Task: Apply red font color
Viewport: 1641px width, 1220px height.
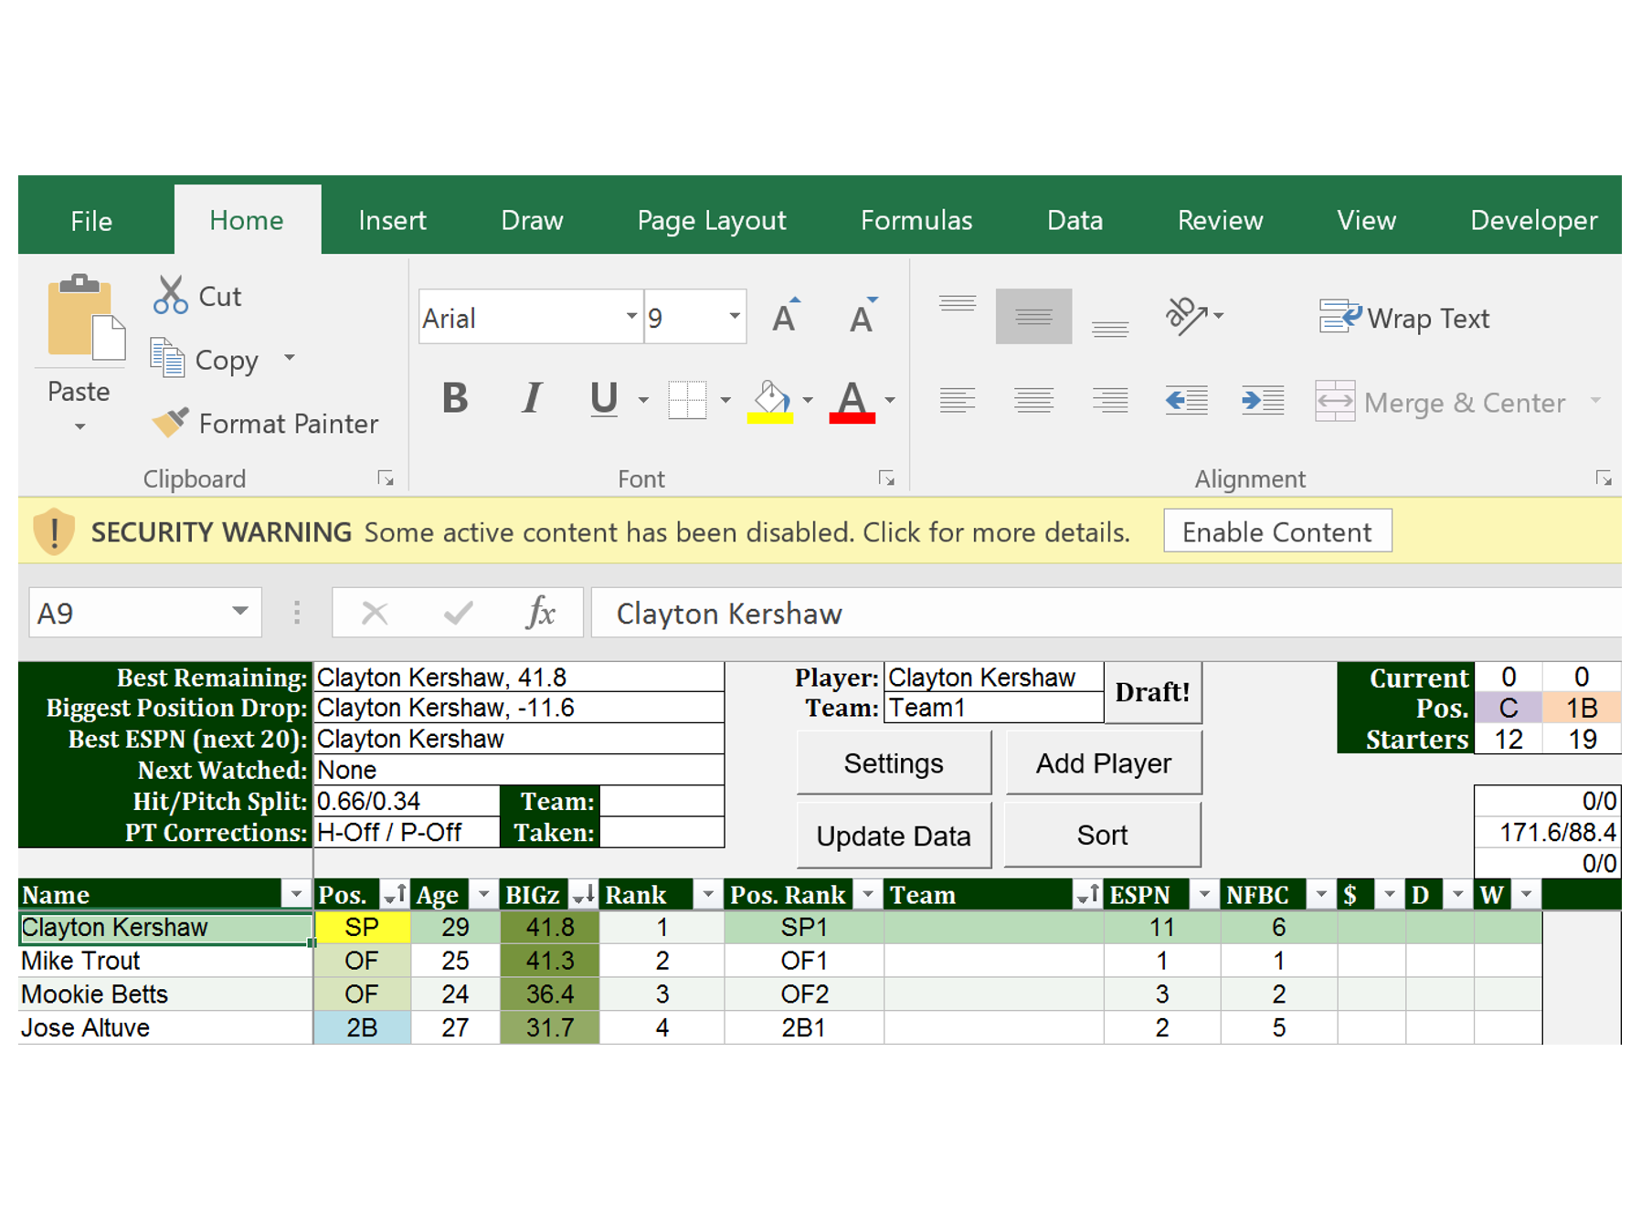Action: click(x=852, y=401)
